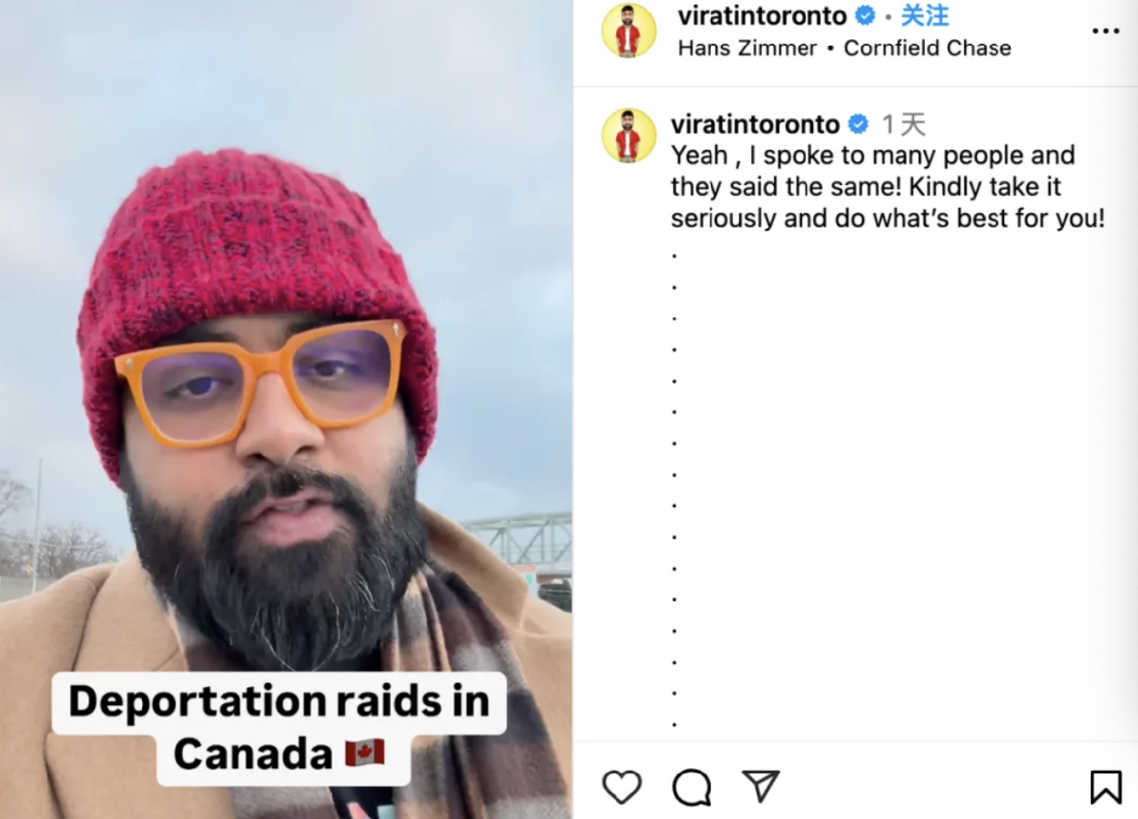Open more options three-dot menu
Screen dimensions: 1138x819
(x=1105, y=31)
